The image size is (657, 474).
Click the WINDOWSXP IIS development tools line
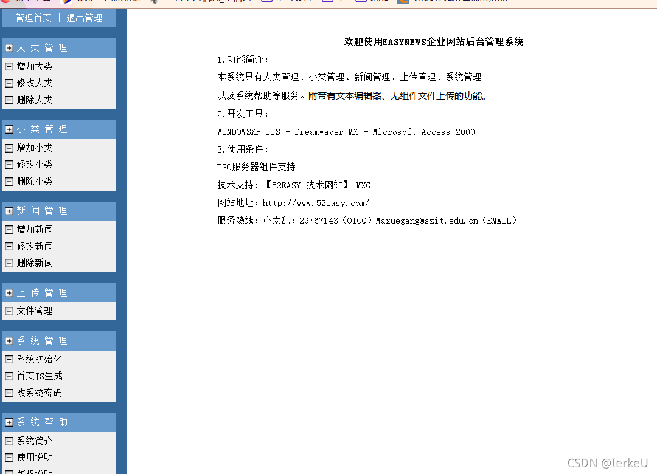pos(346,132)
